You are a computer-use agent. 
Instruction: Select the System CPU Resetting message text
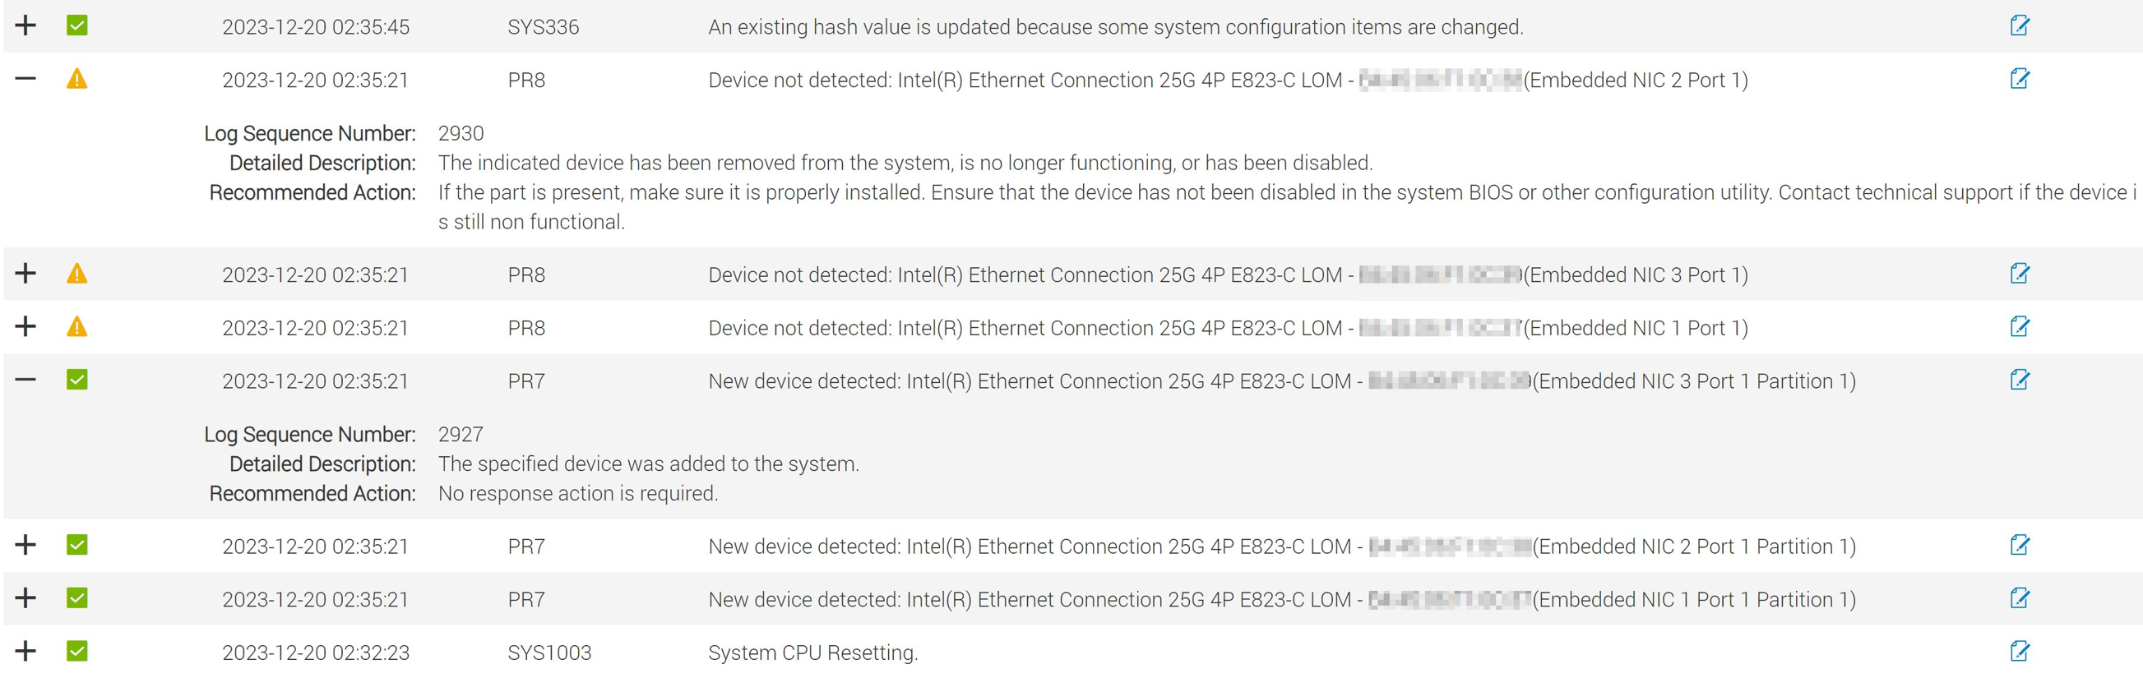812,653
